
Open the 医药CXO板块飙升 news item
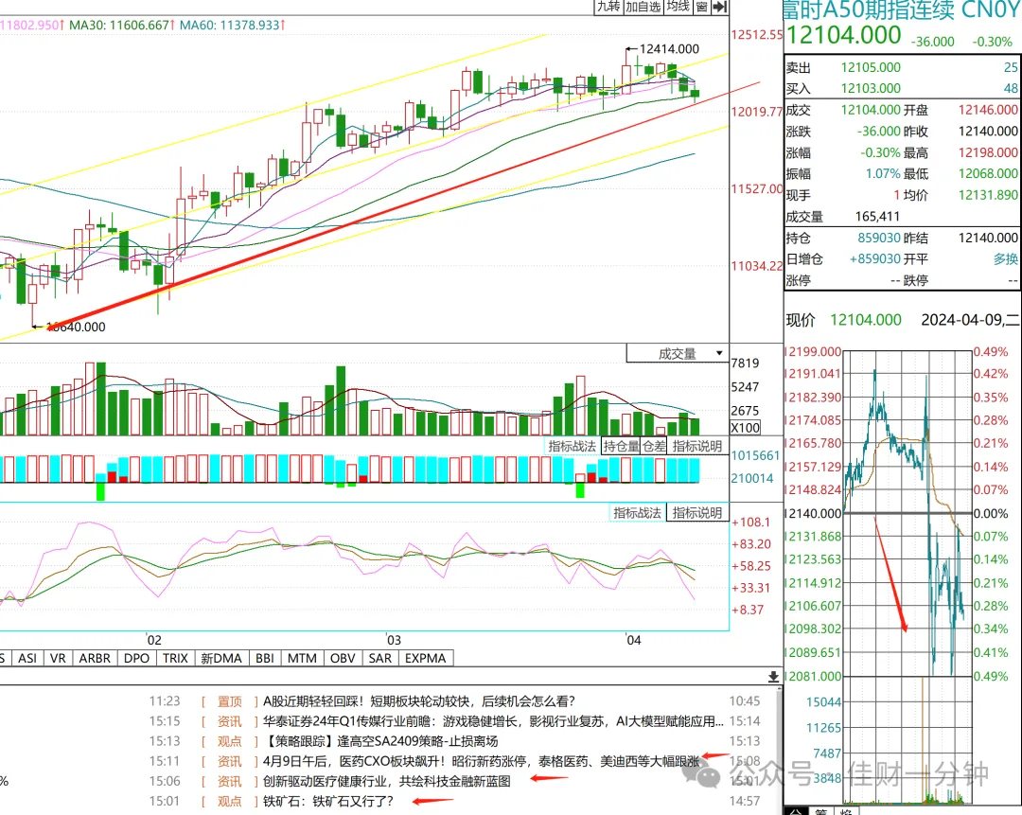(481, 762)
